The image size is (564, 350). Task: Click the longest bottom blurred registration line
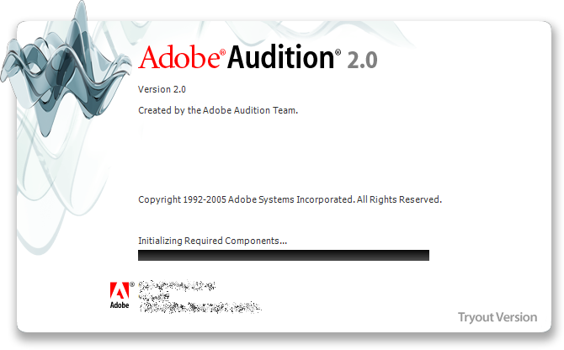200,307
